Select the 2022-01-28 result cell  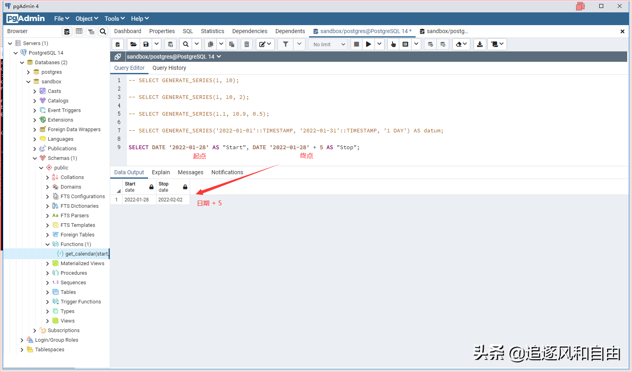(139, 200)
